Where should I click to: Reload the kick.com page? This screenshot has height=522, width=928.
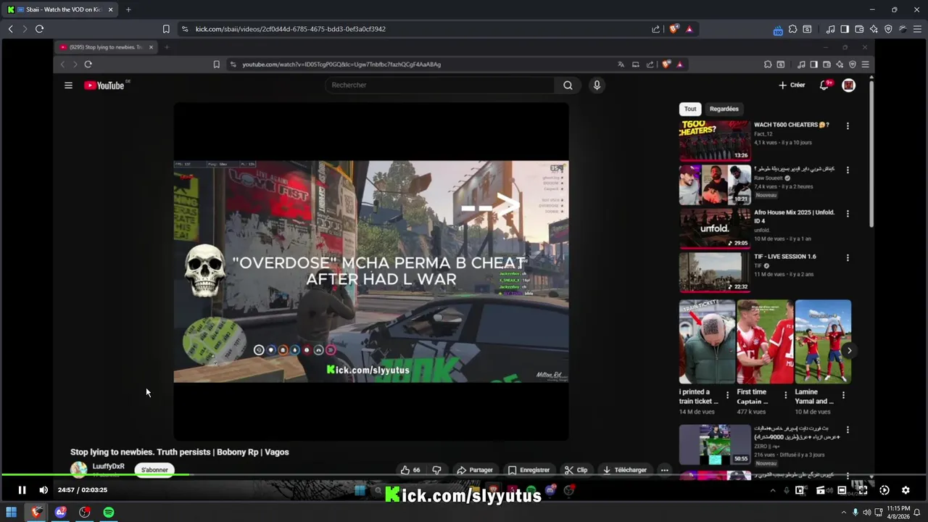39,29
